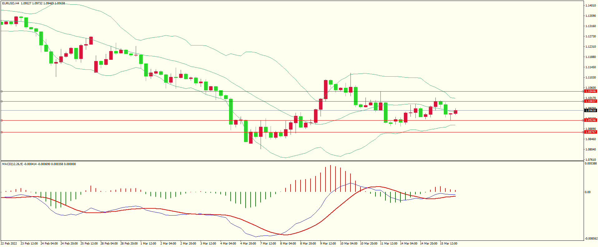Click the -0.008562 MACD scale label
598x247 pixels.
[591, 239]
